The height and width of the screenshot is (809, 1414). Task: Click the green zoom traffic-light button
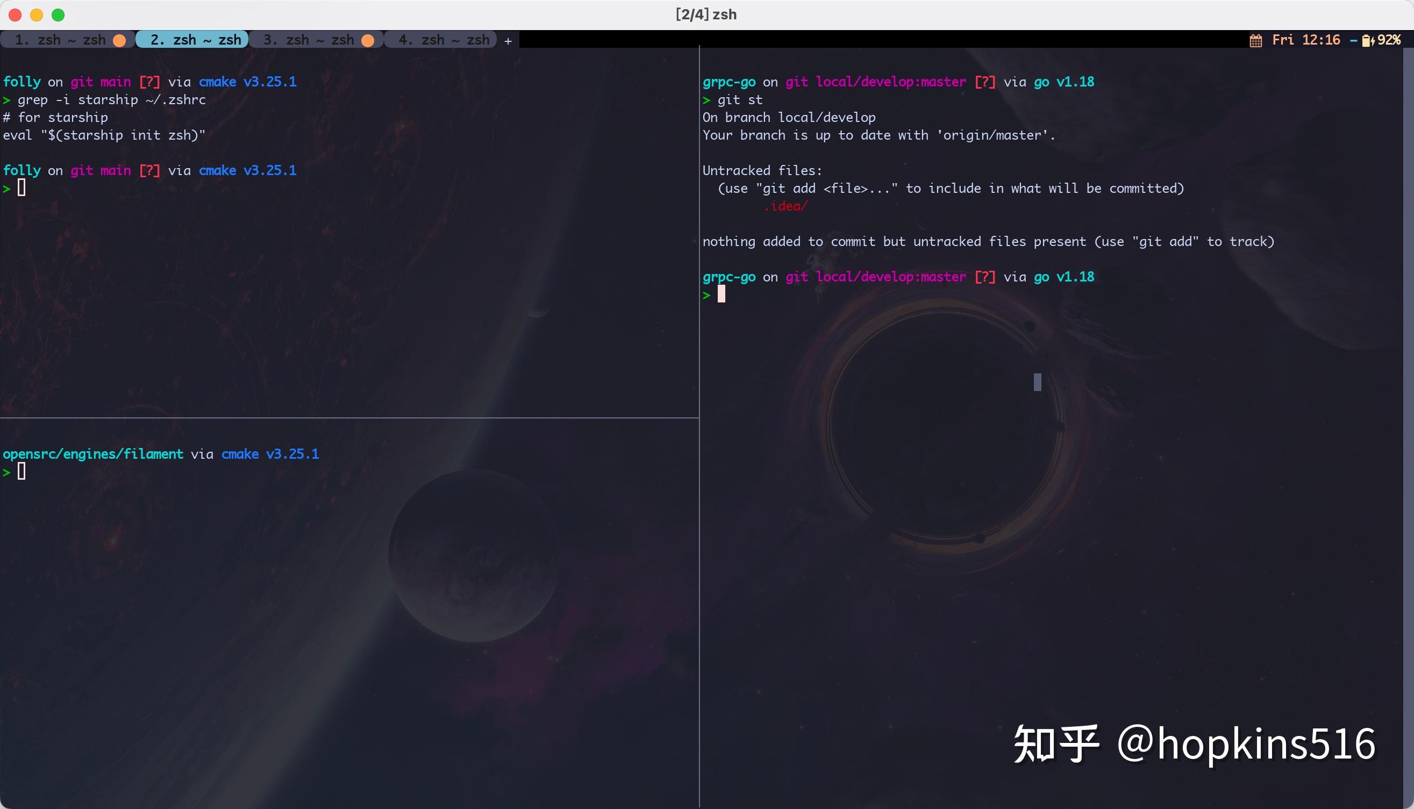[x=58, y=15]
